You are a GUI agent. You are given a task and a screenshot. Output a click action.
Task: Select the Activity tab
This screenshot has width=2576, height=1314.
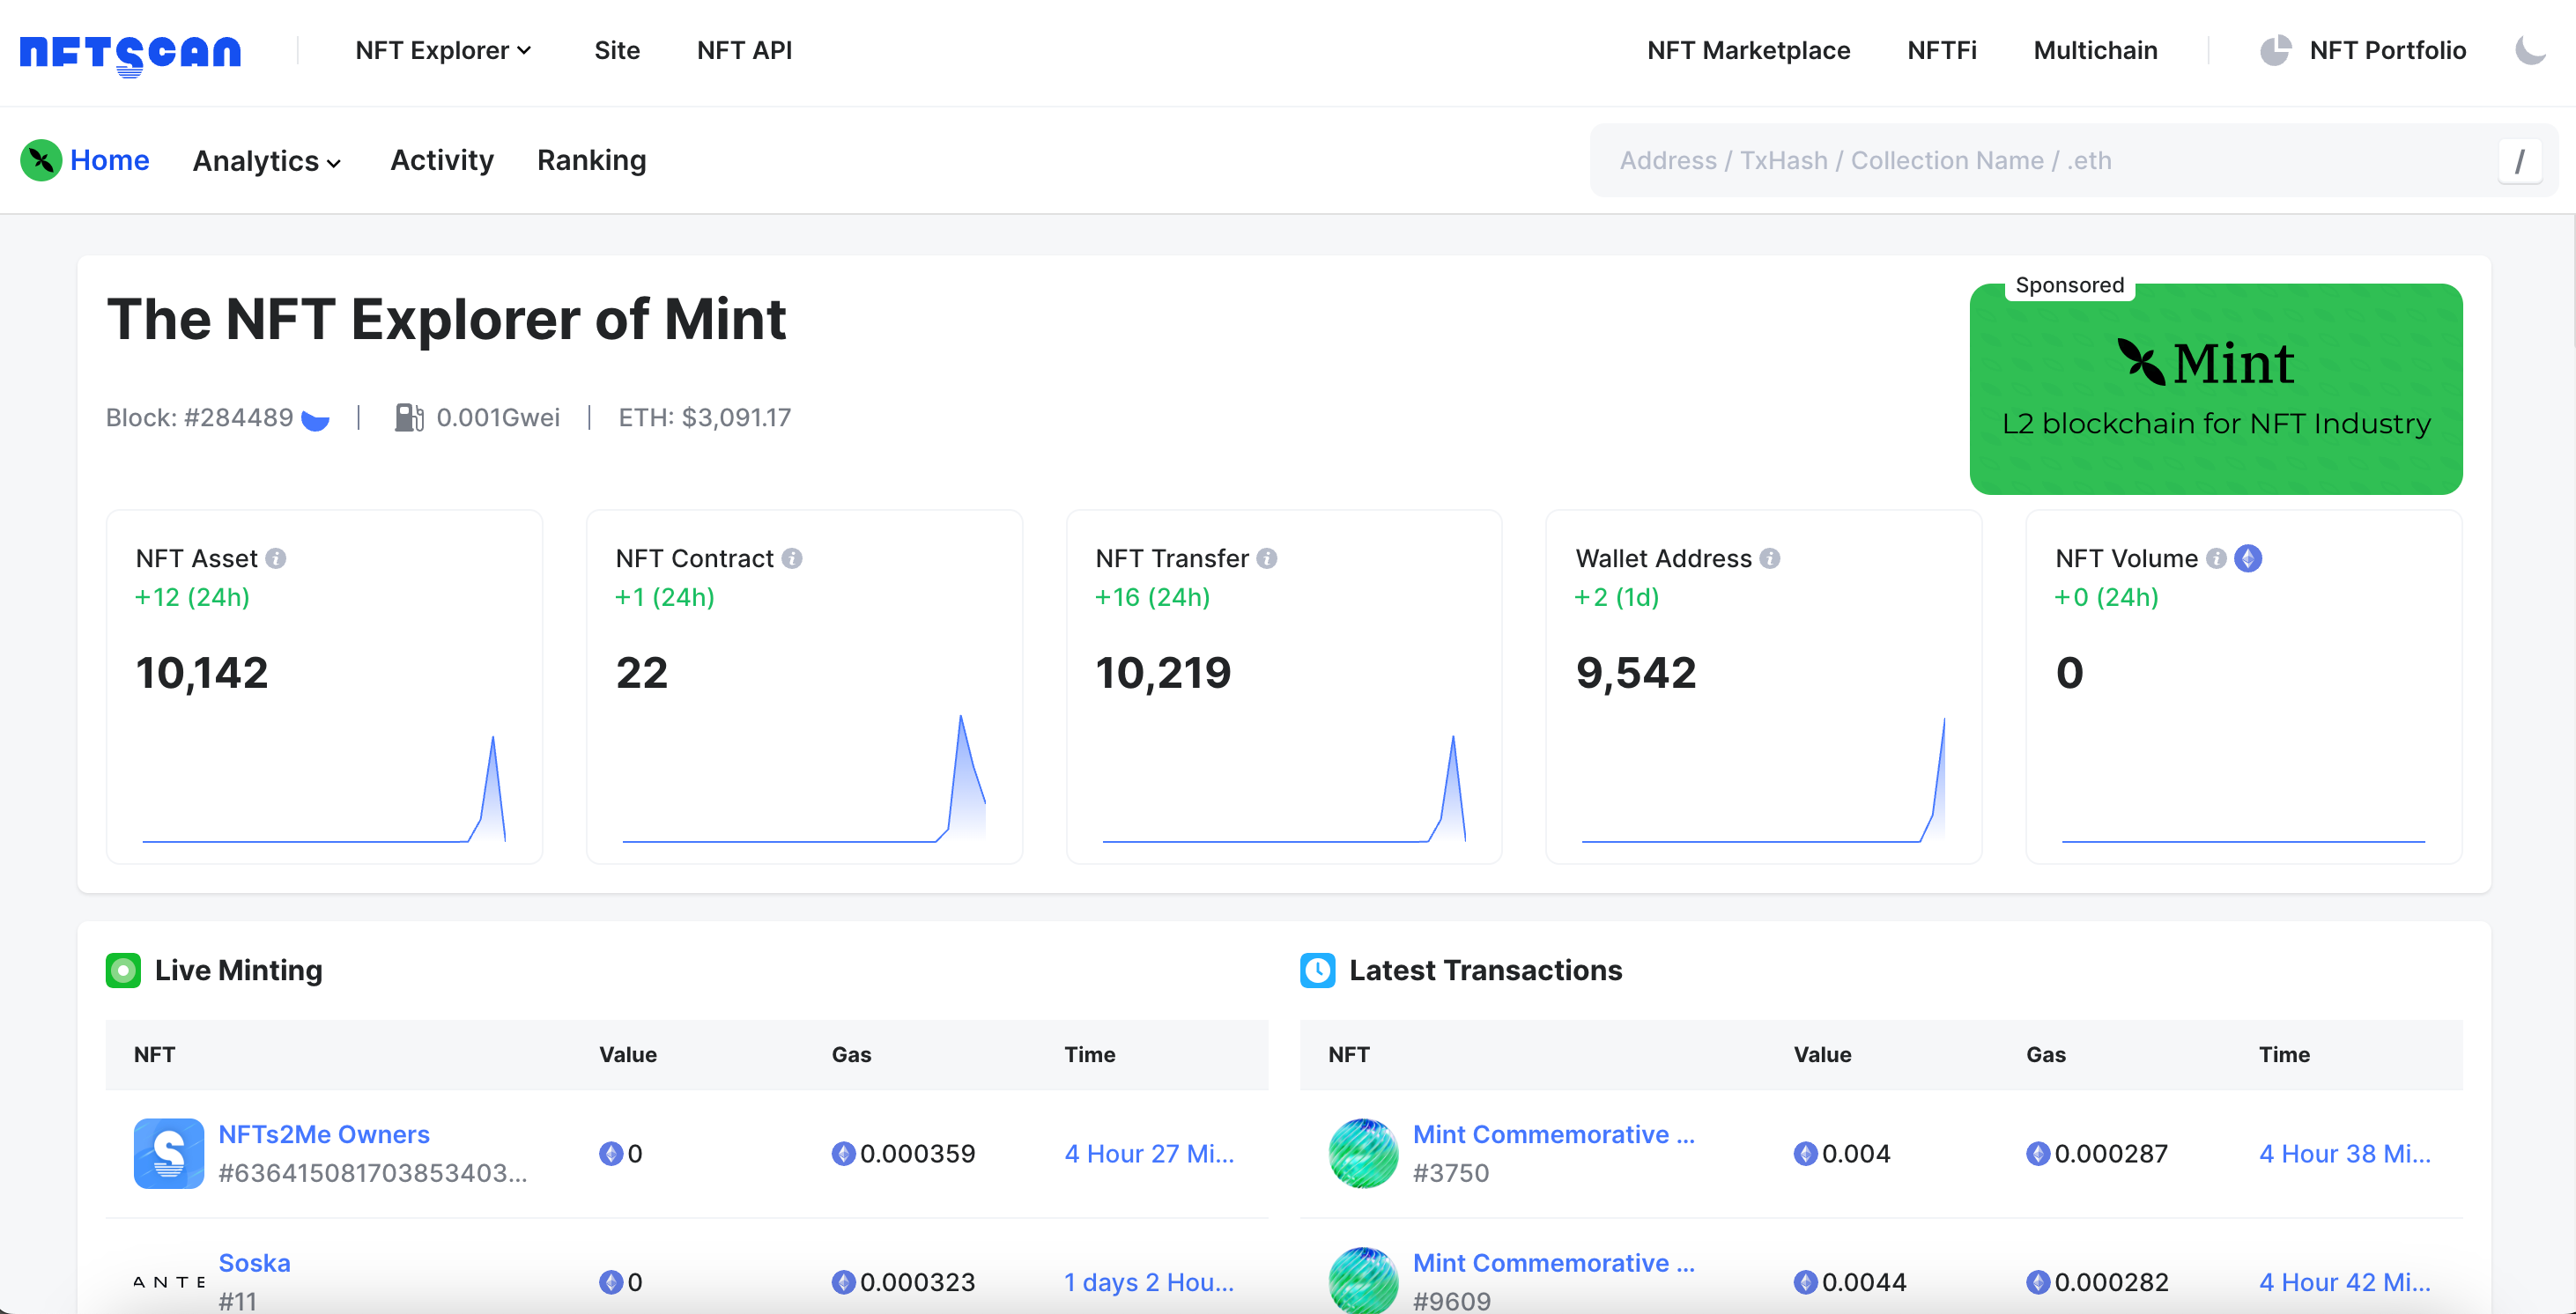pos(440,161)
